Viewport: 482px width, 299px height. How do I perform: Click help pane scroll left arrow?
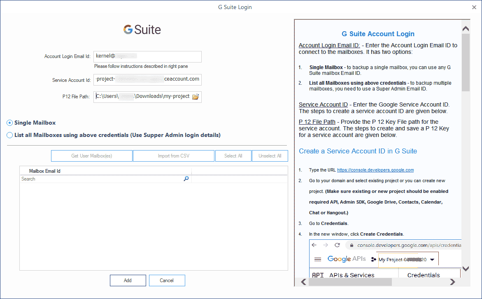click(303, 282)
